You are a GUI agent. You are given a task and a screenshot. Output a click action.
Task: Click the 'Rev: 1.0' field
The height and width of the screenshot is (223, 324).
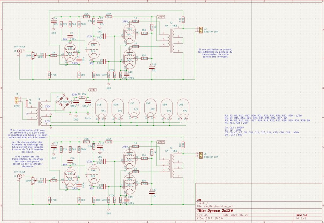tap(302, 215)
